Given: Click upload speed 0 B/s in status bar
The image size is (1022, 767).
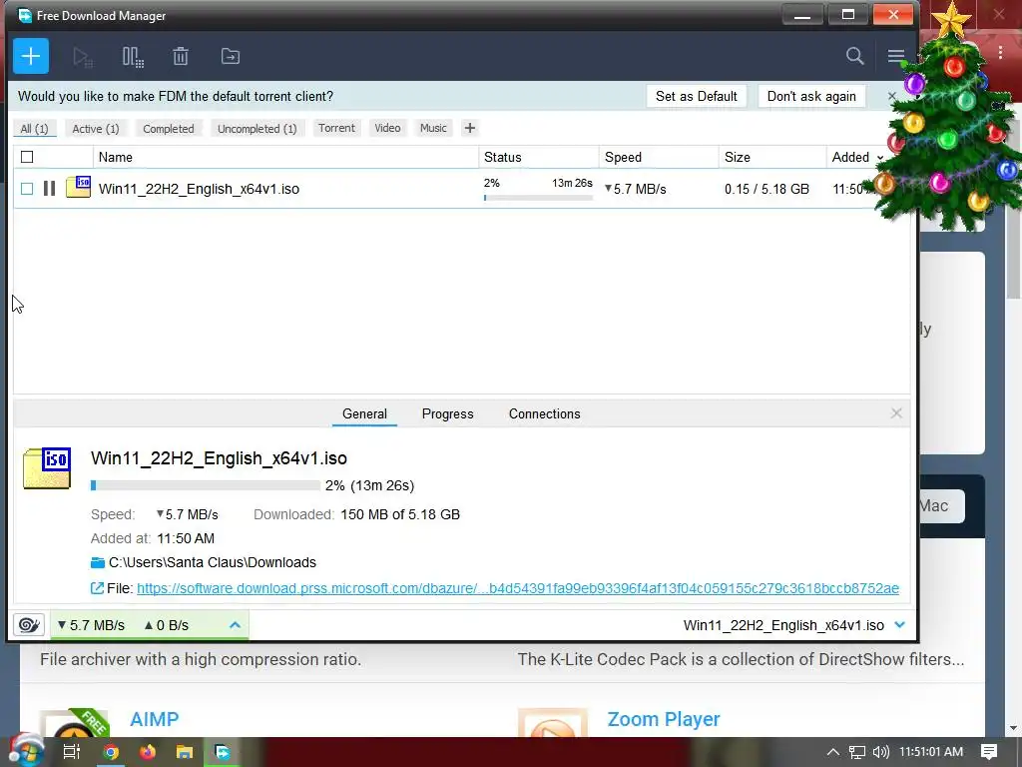Looking at the screenshot, I should 167,625.
